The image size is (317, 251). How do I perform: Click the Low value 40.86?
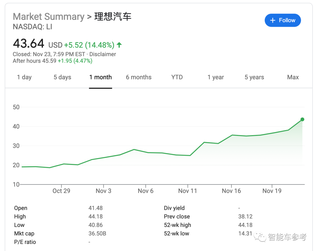tap(96, 225)
